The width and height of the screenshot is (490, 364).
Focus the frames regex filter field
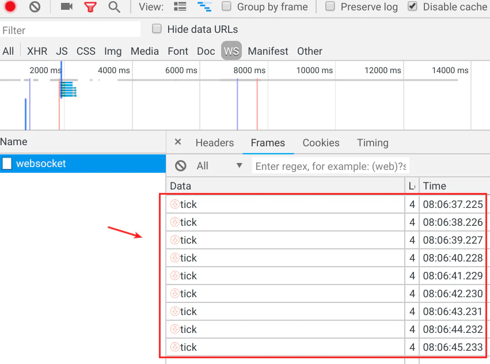click(x=331, y=166)
